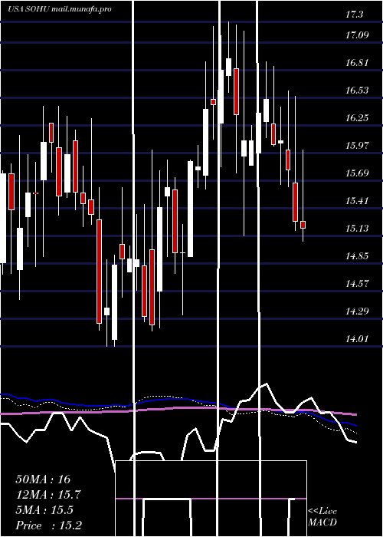
Task: Select the 14.29 price axis label
Action: click(358, 311)
